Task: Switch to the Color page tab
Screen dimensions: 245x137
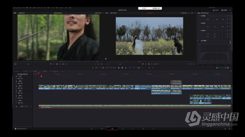Action: [133, 129]
